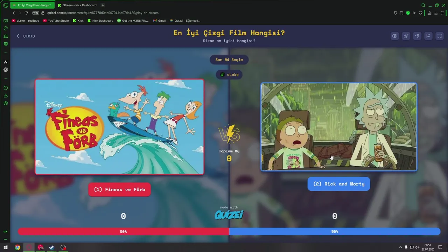Open the Quizei - Eğlenceli bookmark

pos(185,21)
